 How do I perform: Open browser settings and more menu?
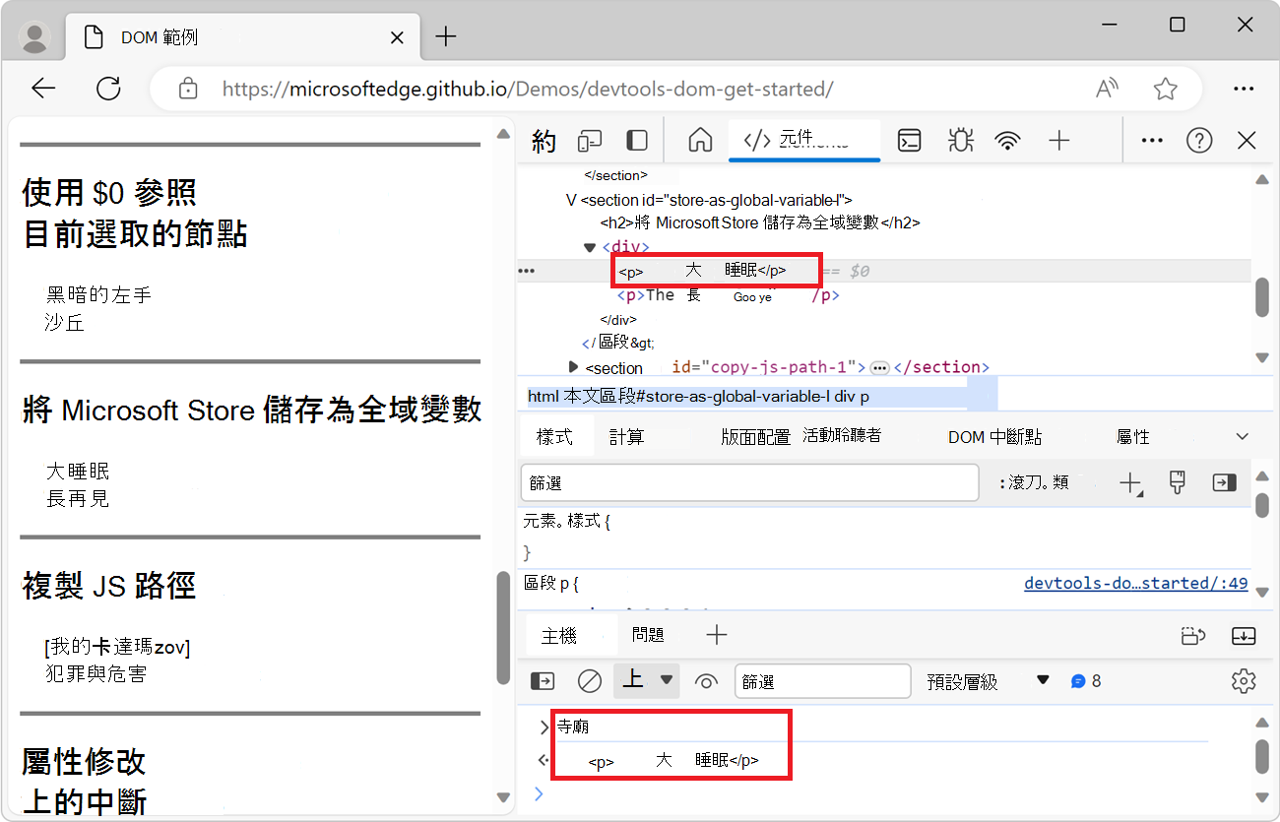pos(1244,89)
